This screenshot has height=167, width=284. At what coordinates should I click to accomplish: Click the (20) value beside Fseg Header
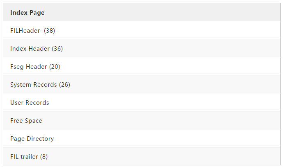[x=55, y=67]
